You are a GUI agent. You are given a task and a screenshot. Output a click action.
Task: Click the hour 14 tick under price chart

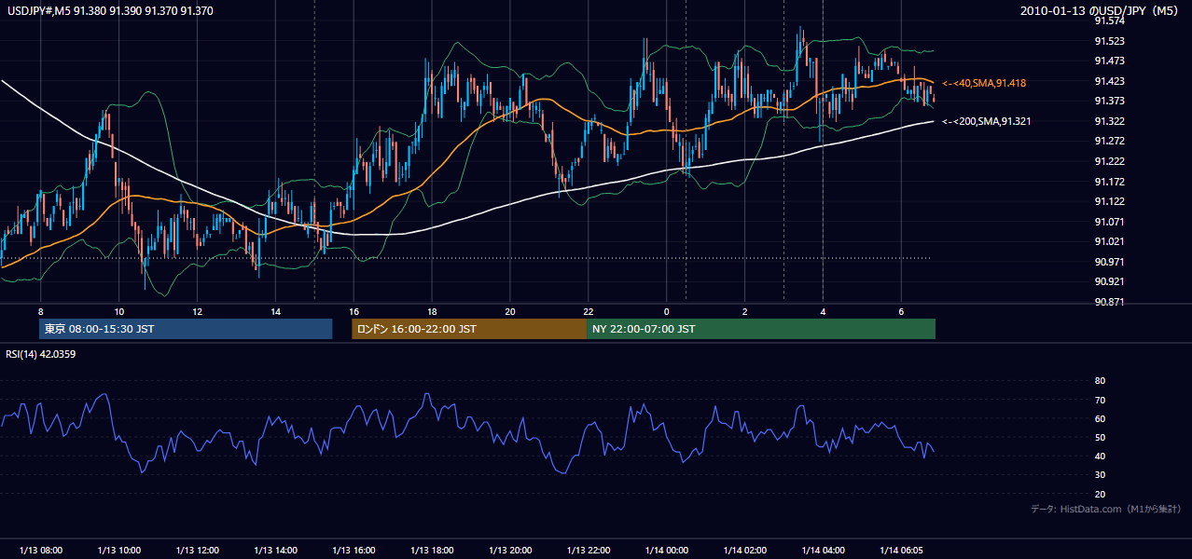pos(275,310)
